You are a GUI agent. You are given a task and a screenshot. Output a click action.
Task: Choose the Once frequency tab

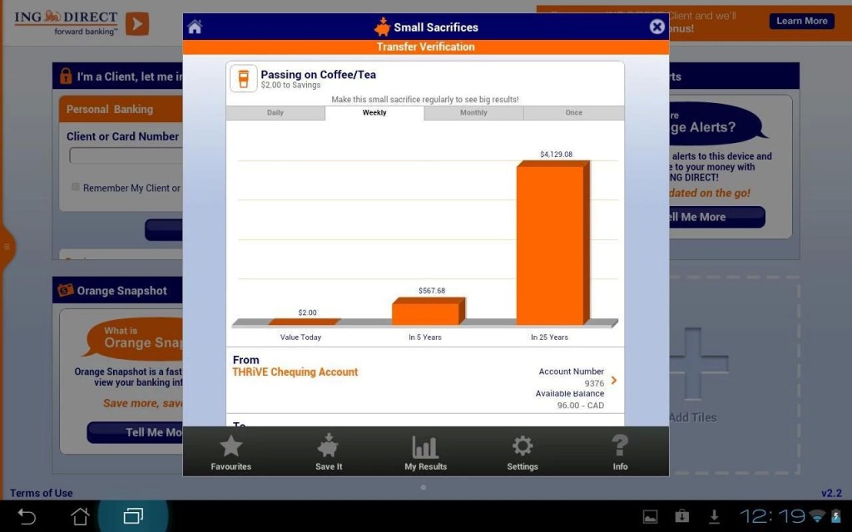[573, 113]
